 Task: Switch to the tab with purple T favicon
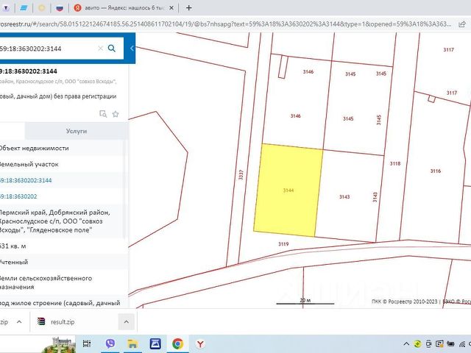6,8
